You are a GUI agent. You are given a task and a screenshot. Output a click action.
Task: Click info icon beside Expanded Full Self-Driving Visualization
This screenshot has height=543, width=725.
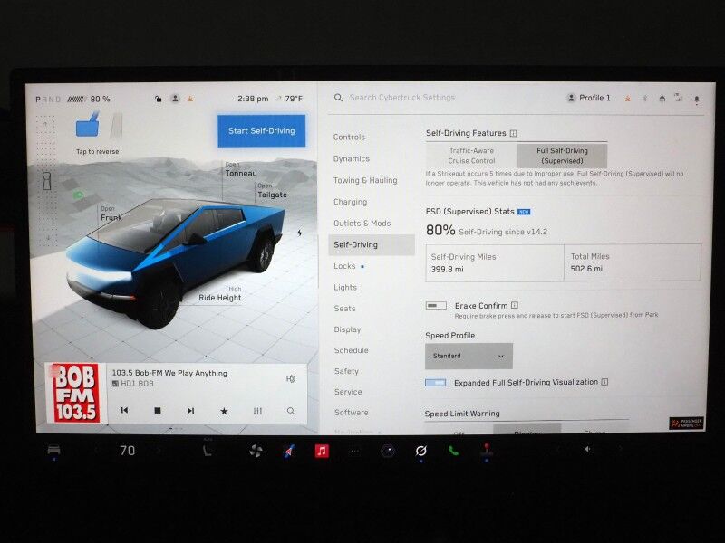pos(604,382)
